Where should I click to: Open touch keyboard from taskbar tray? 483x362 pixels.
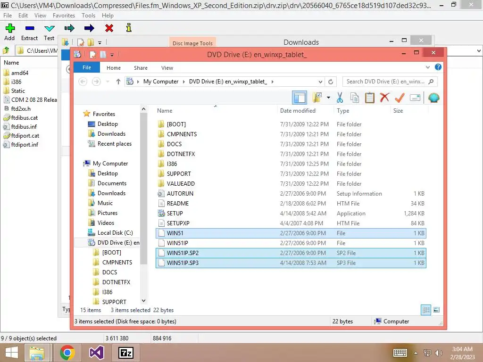(x=400, y=353)
